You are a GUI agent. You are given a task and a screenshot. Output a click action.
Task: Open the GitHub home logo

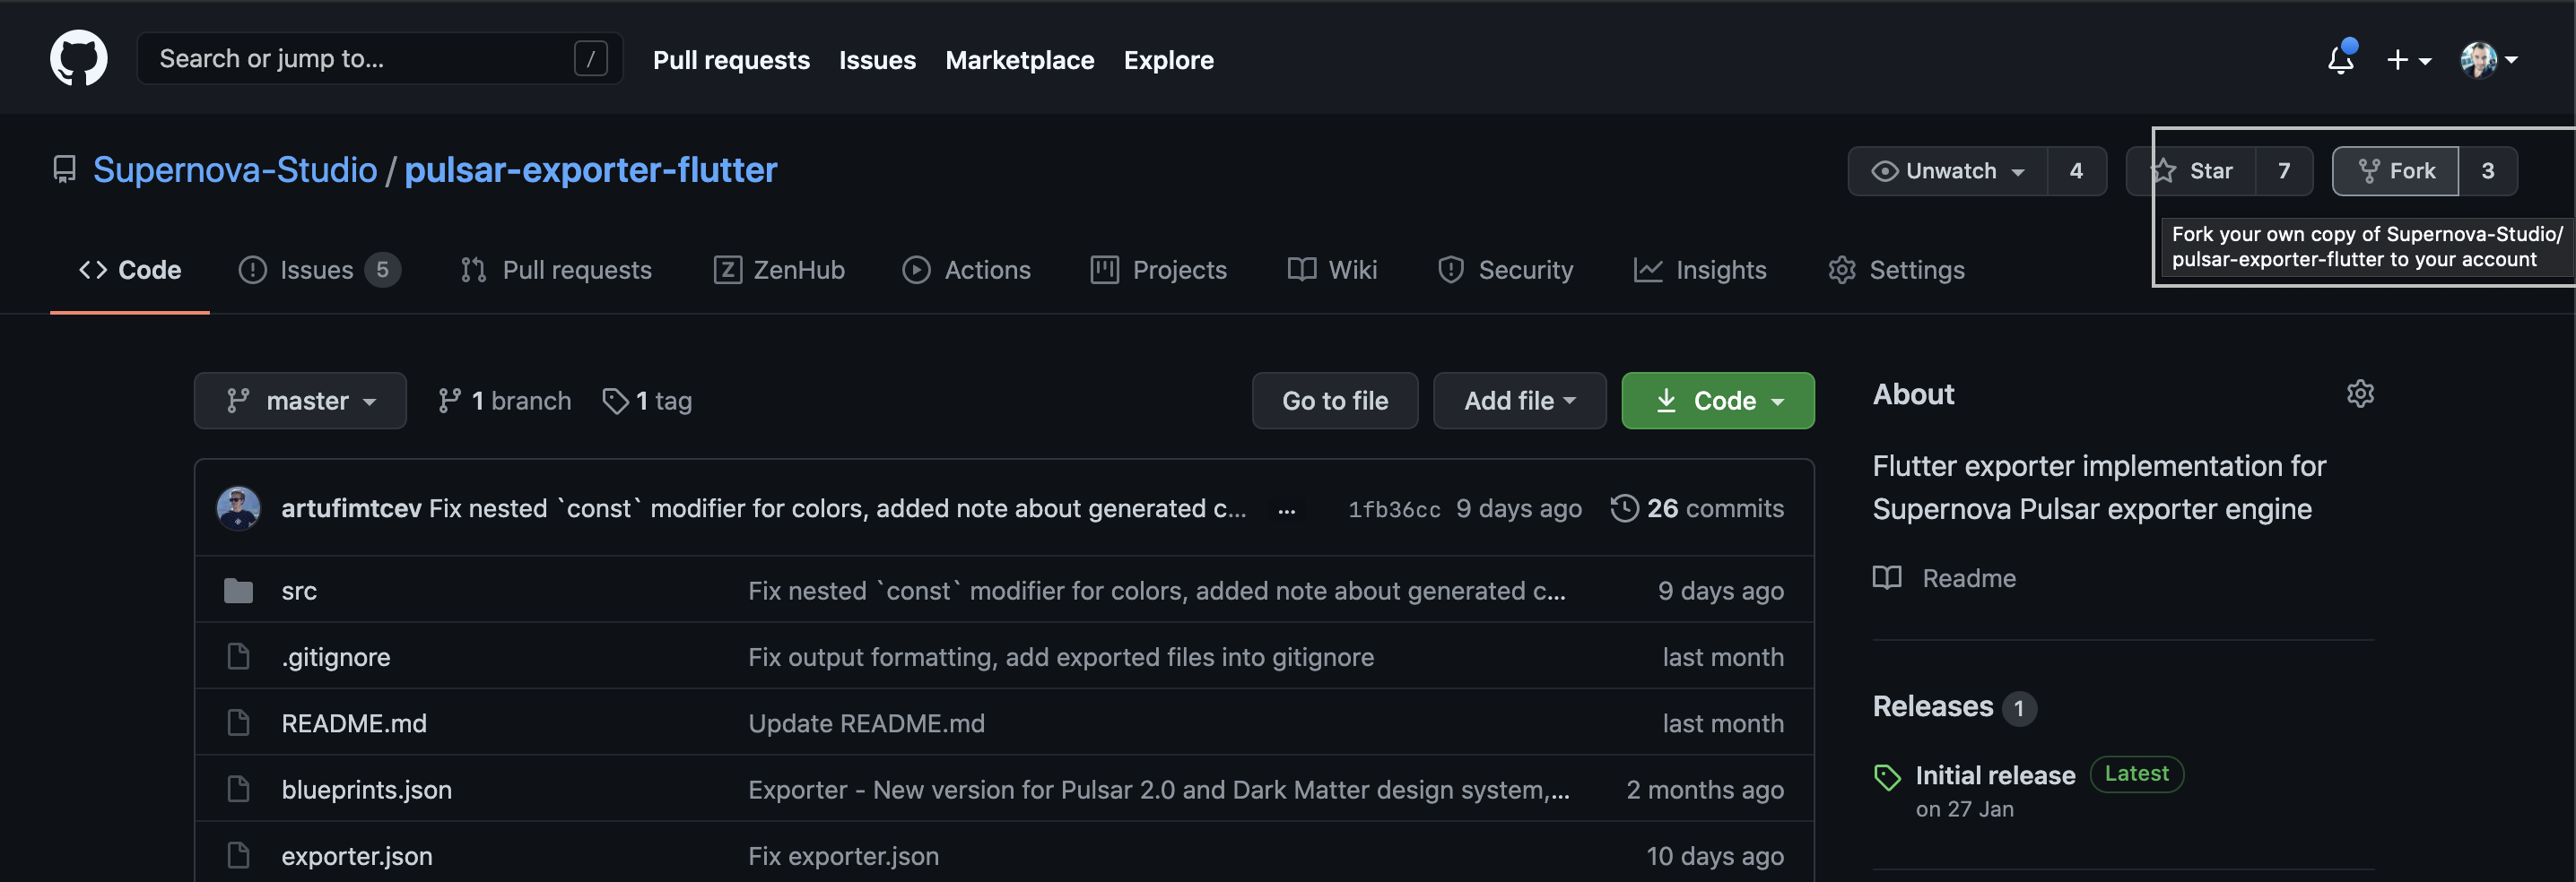pos(79,58)
